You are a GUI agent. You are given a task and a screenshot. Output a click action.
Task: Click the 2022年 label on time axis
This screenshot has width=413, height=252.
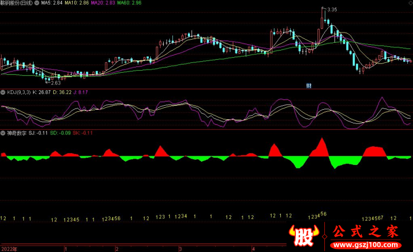point(9,248)
